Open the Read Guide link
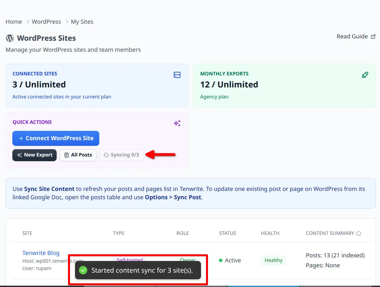 click(356, 36)
